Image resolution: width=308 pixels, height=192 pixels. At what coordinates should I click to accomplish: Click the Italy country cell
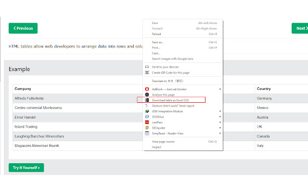(260, 145)
